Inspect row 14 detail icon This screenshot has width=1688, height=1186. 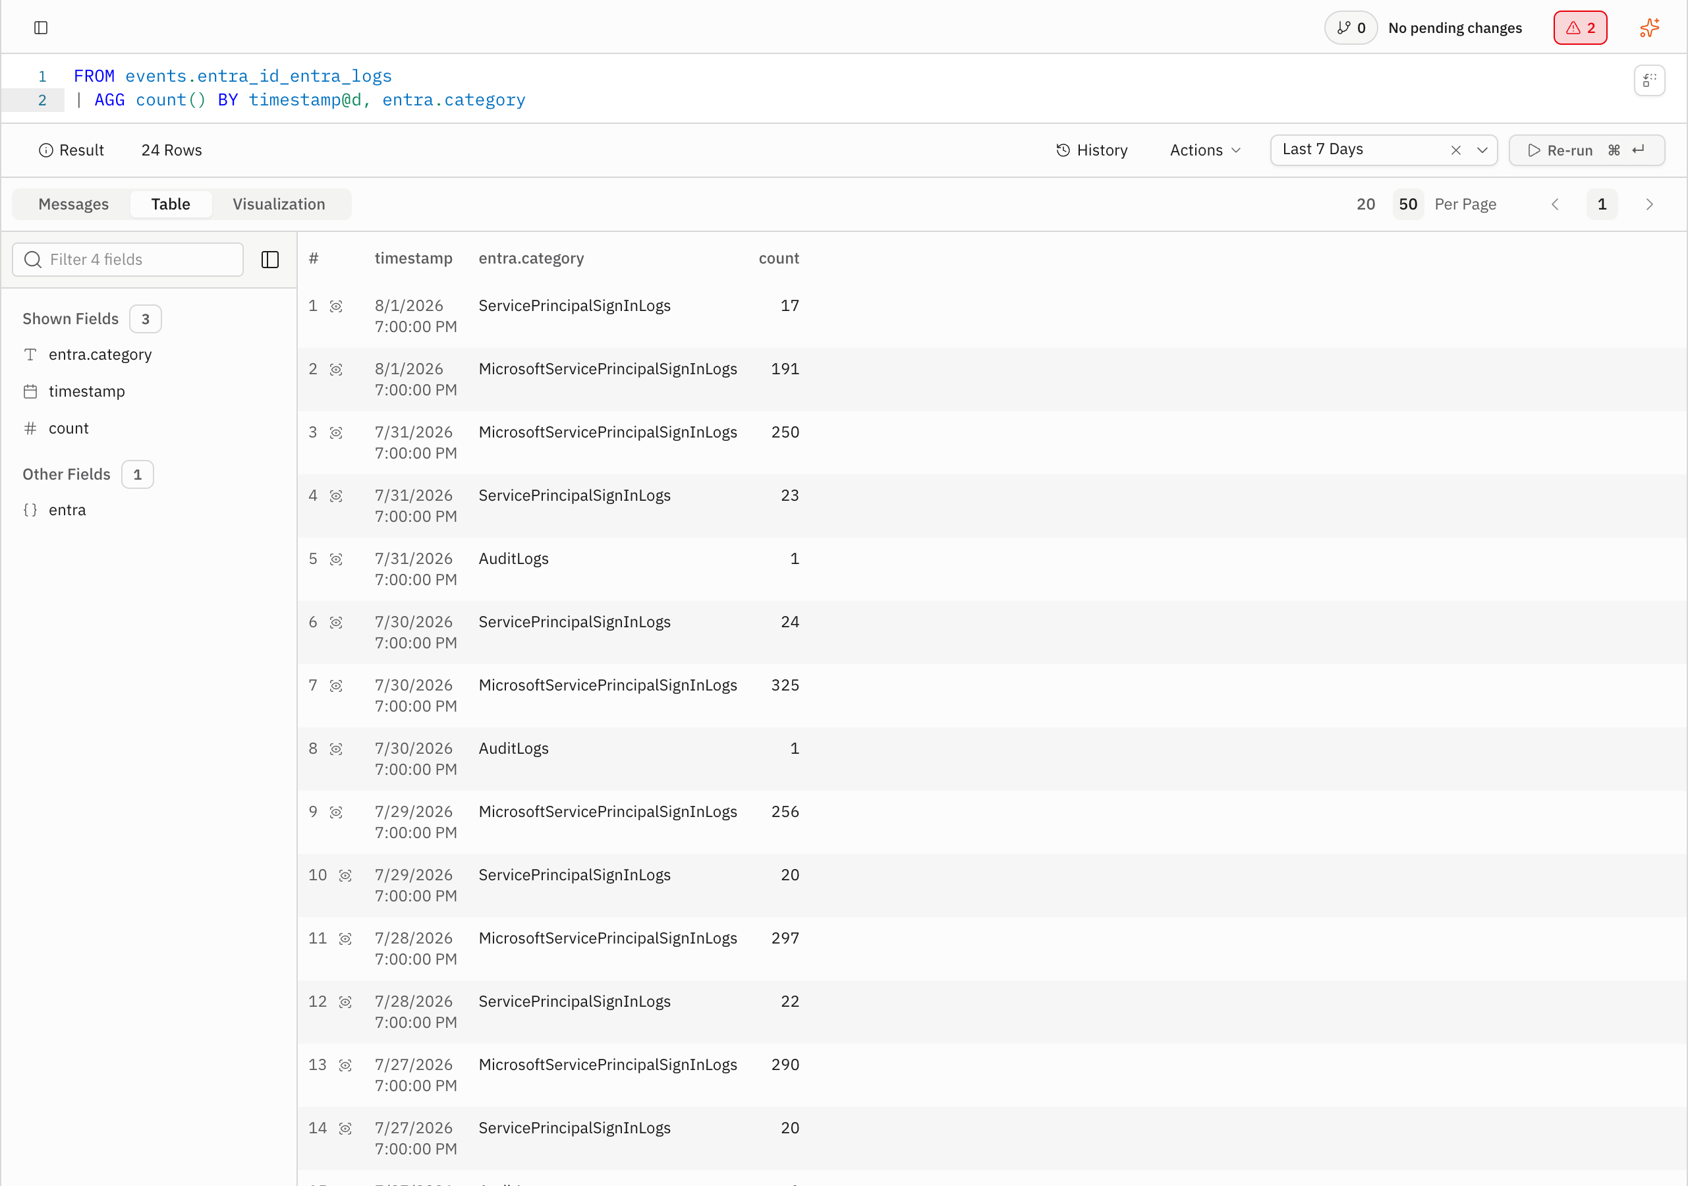(x=345, y=1129)
